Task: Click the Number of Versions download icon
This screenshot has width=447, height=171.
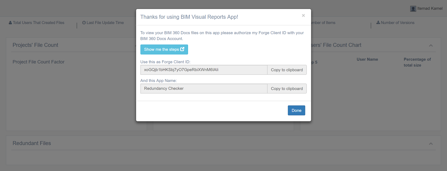Action: [x=378, y=23]
